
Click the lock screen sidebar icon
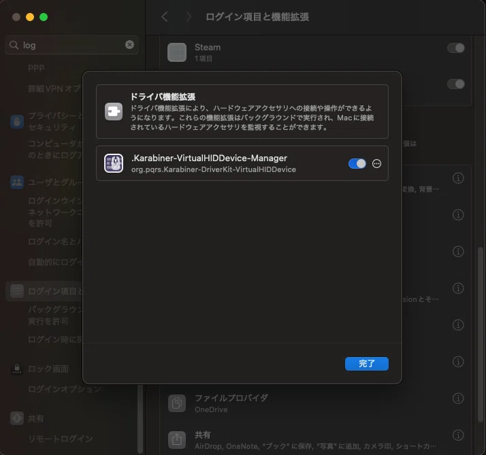17,369
